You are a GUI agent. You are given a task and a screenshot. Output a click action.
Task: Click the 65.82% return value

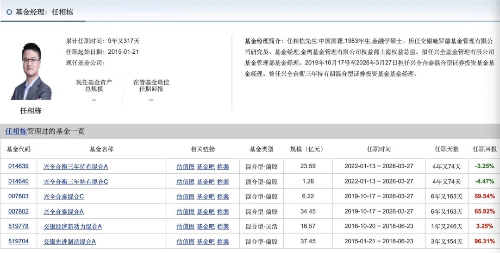point(485,211)
